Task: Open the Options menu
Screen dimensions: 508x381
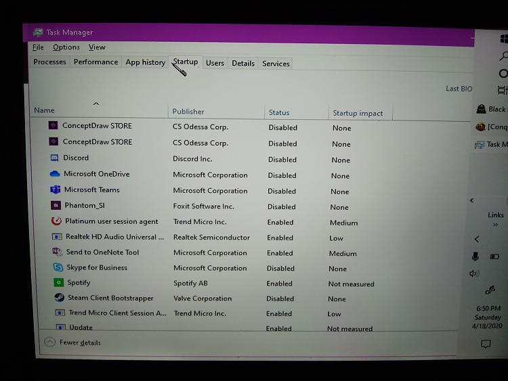Action: 66,47
